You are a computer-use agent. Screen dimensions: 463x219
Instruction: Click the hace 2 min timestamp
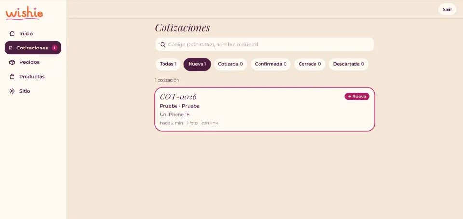171,123
